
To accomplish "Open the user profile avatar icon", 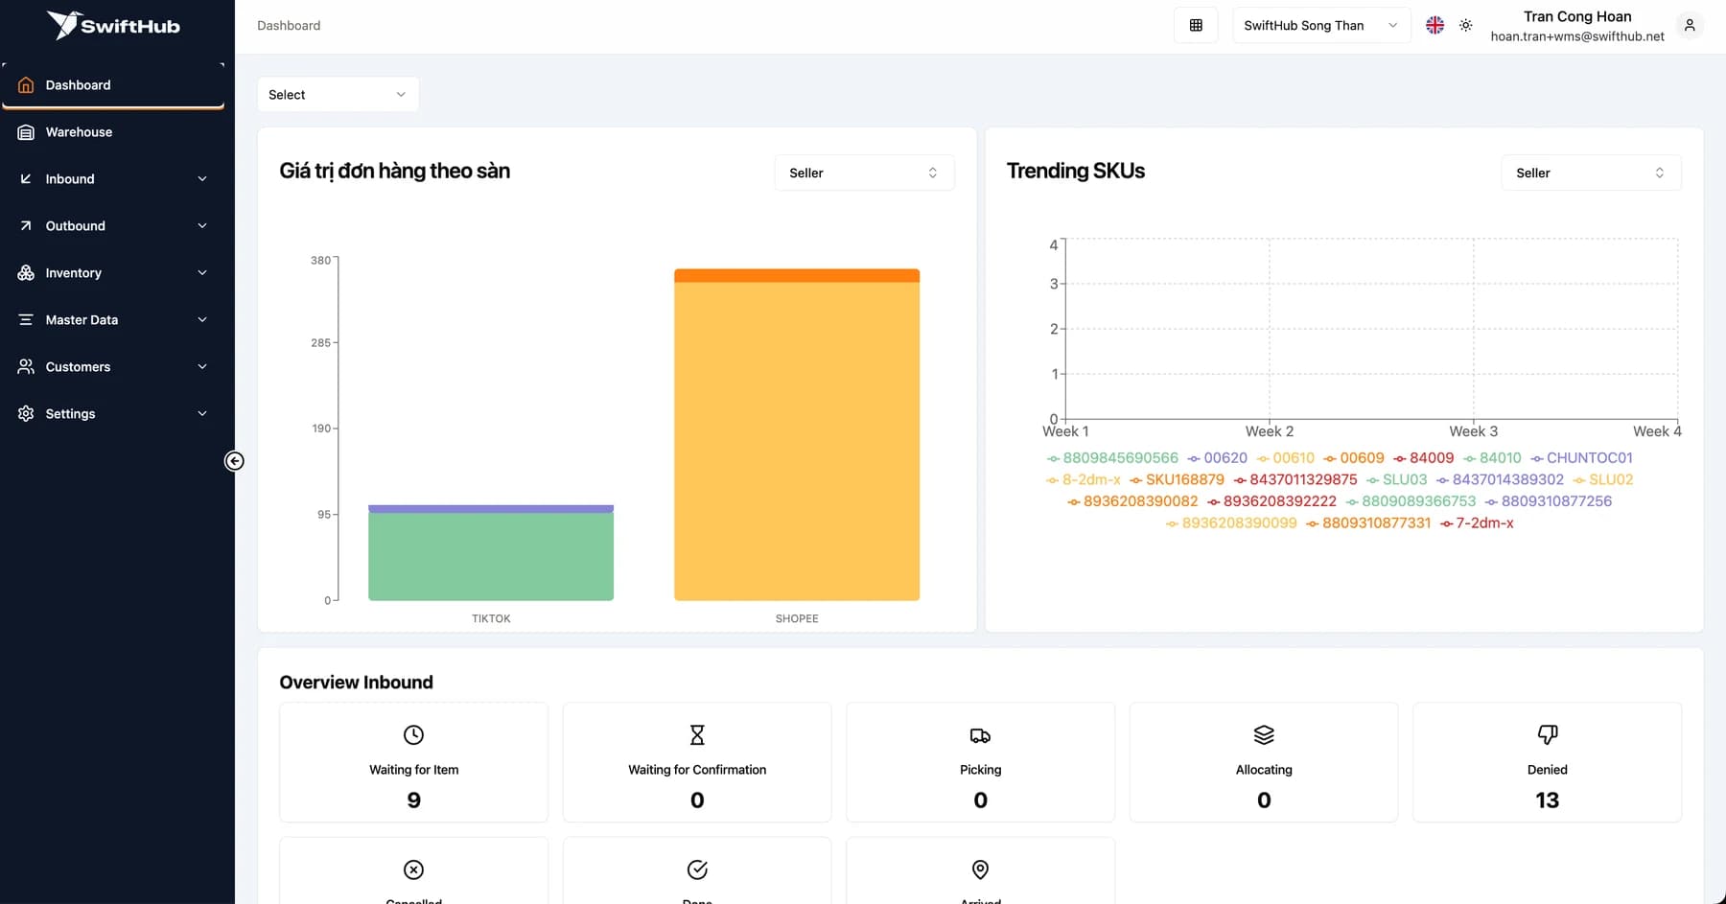I will tap(1690, 26).
